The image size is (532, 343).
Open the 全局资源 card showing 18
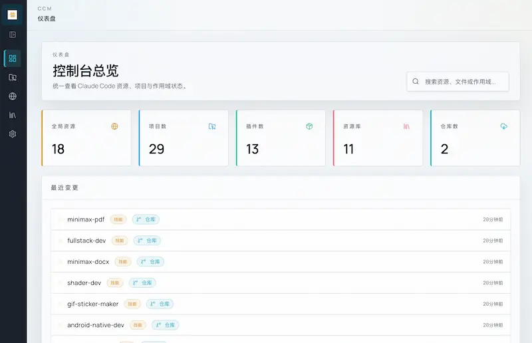[x=86, y=138]
